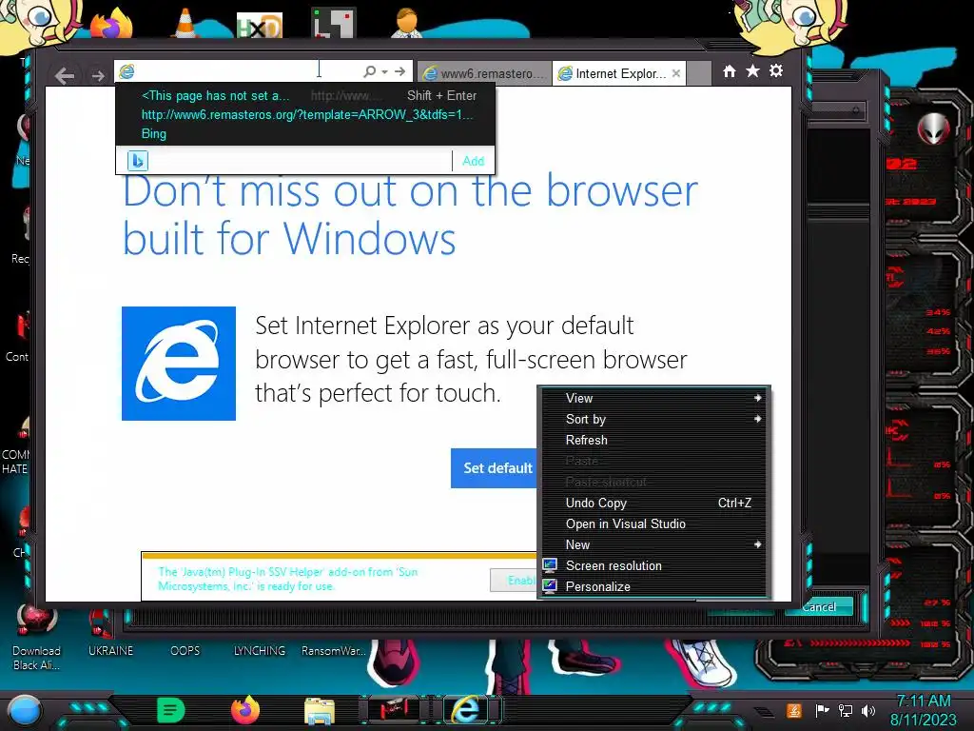Choose Open in Visual Studio
The width and height of the screenshot is (974, 731).
pos(654,524)
